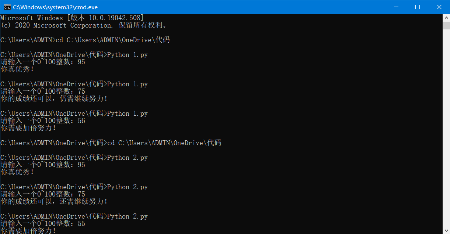Close the command prompt window
The image size is (450, 234).
(x=439, y=7)
